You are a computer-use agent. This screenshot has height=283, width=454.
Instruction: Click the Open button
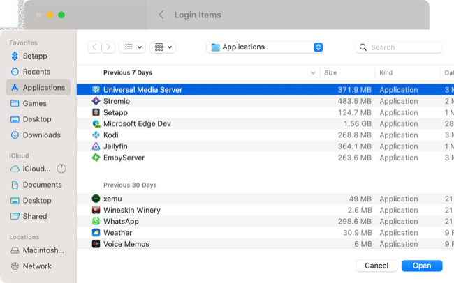click(x=421, y=266)
